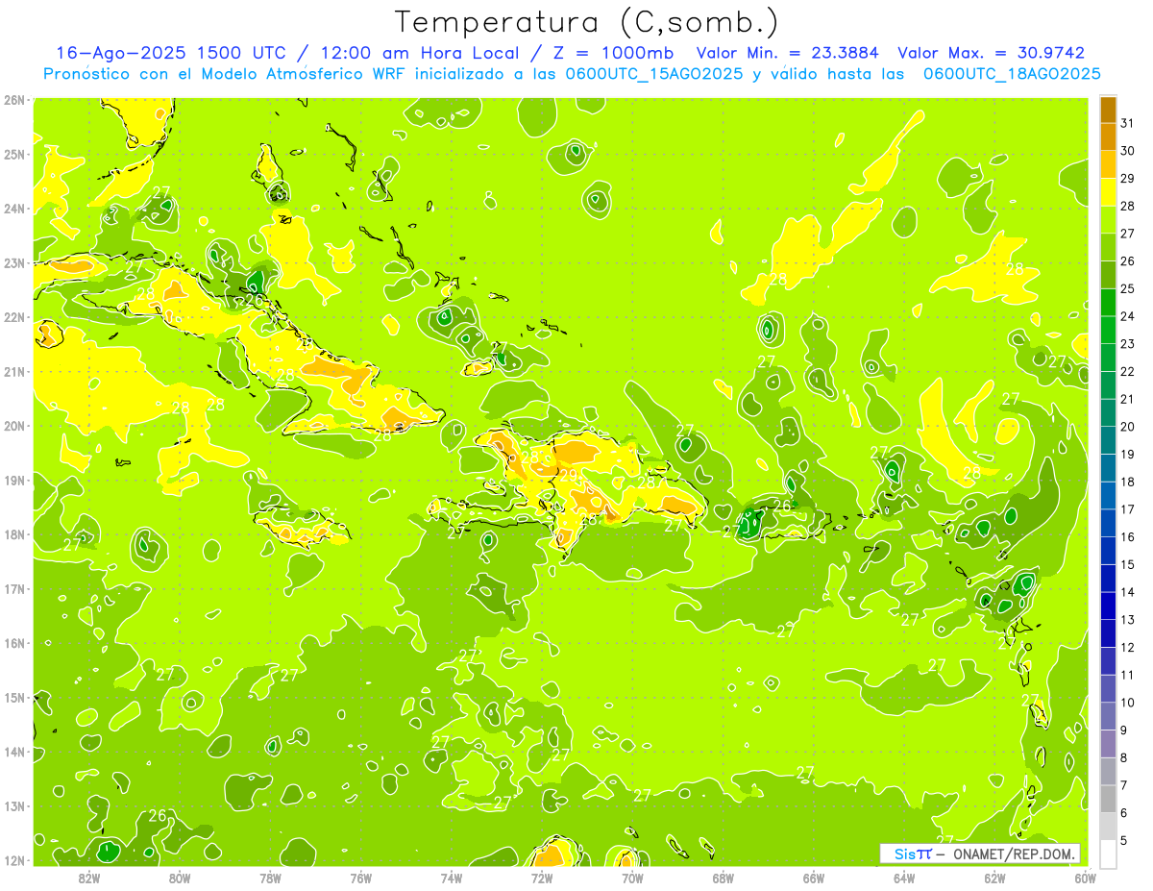Click the "25" color scale label
1153x891 pixels.
point(1128,288)
